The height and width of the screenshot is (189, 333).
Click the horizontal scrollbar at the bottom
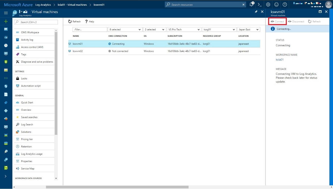pyautogui.click(x=117, y=187)
